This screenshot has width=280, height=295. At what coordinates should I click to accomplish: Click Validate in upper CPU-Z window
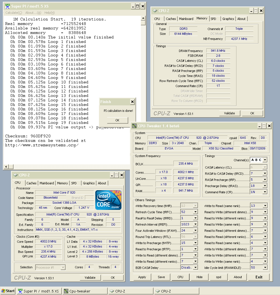coord(229,113)
